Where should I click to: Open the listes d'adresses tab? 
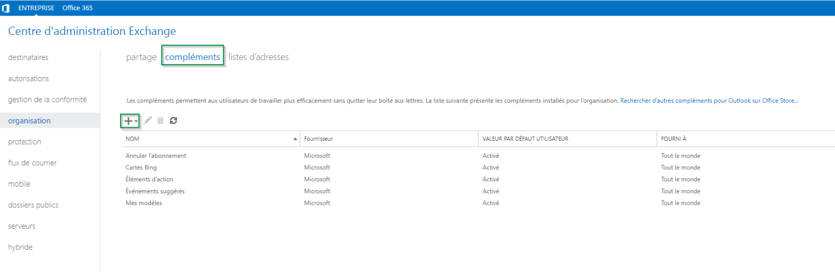[x=258, y=57]
